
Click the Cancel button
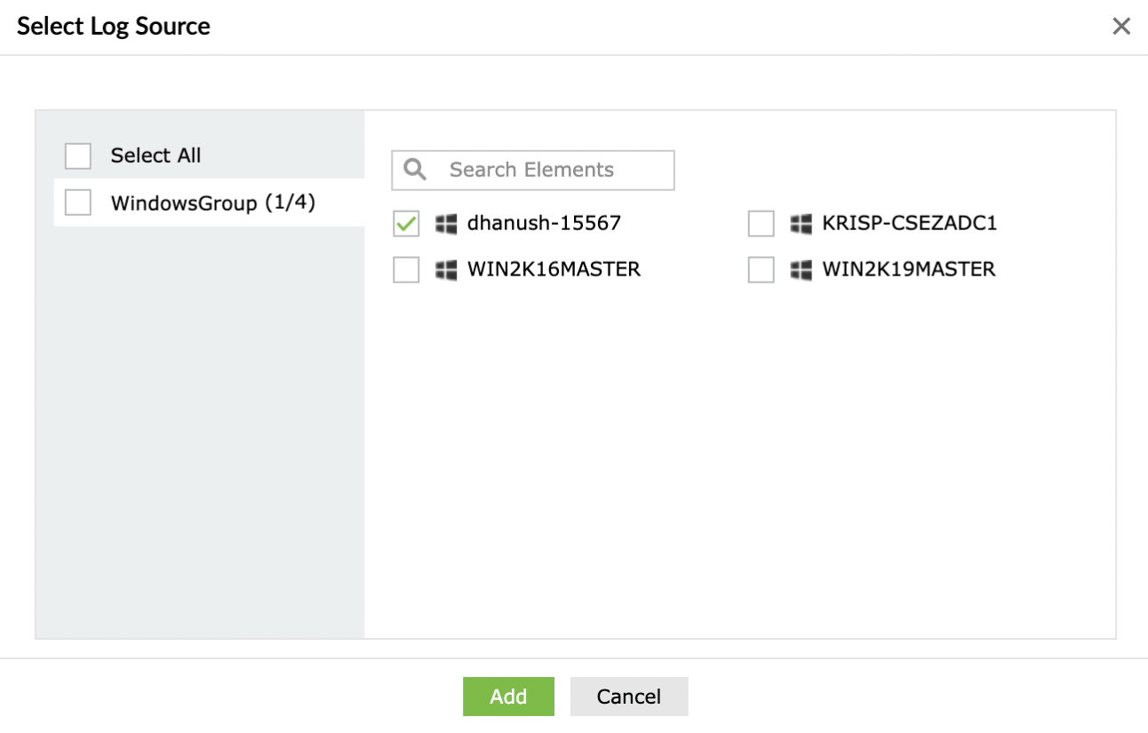pos(628,697)
